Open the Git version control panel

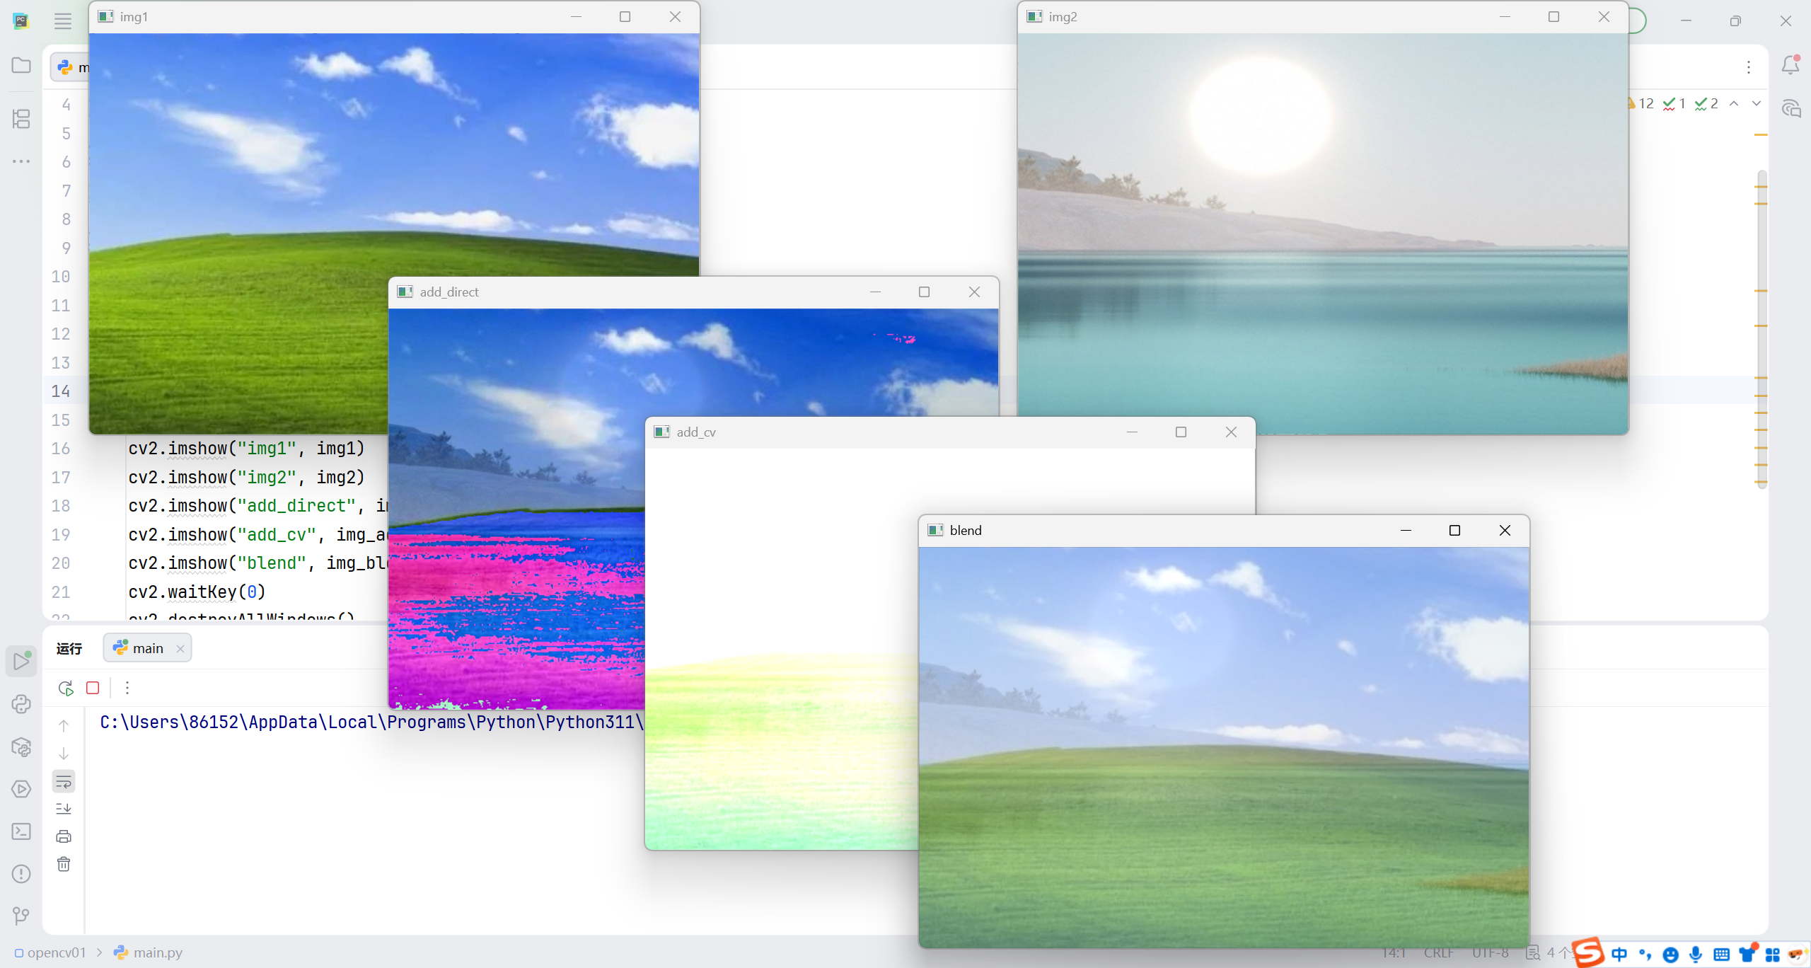click(x=21, y=916)
